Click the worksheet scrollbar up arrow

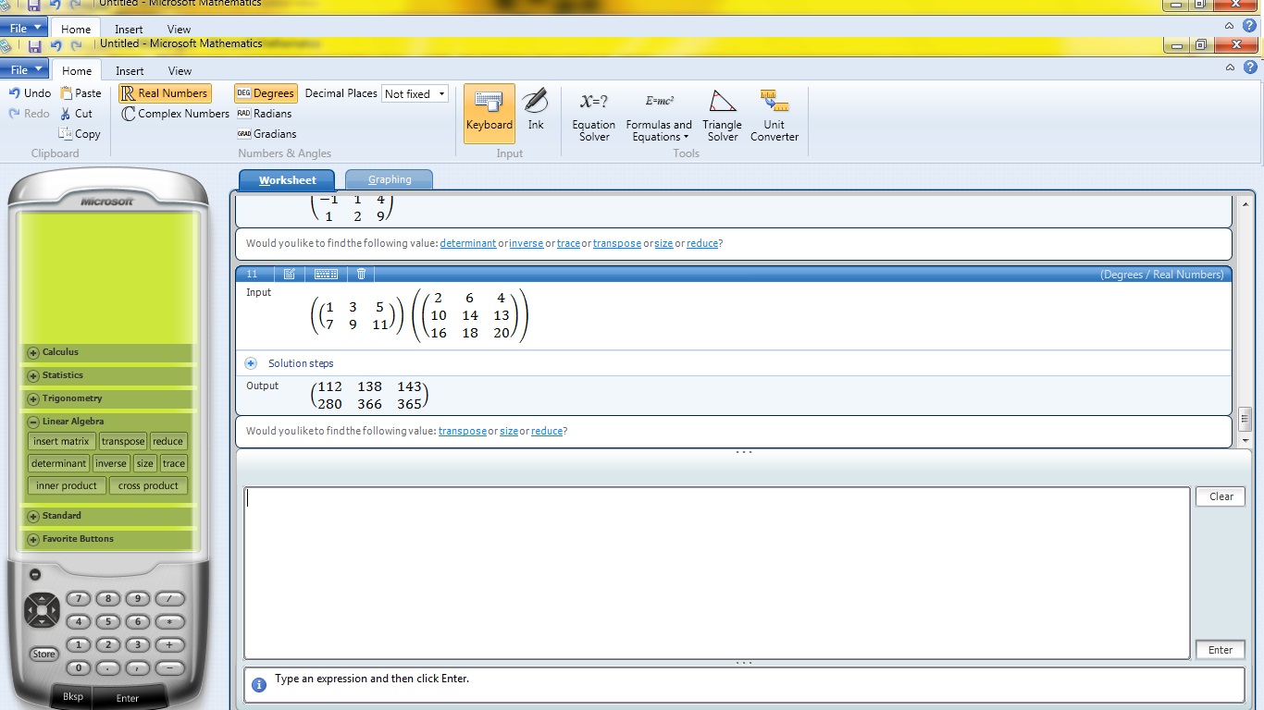click(x=1245, y=204)
